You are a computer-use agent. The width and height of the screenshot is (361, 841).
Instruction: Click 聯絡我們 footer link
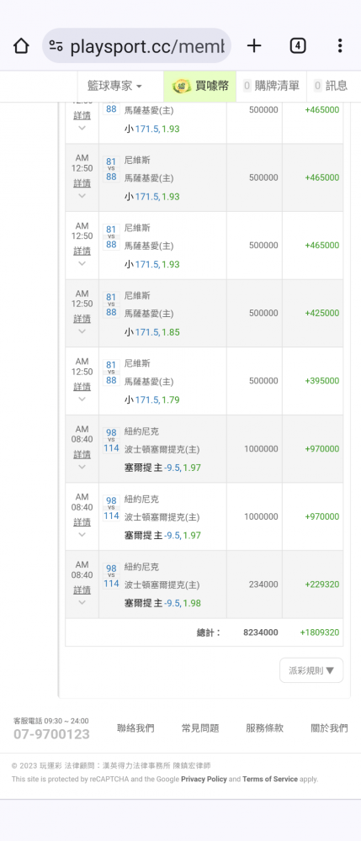(135, 727)
